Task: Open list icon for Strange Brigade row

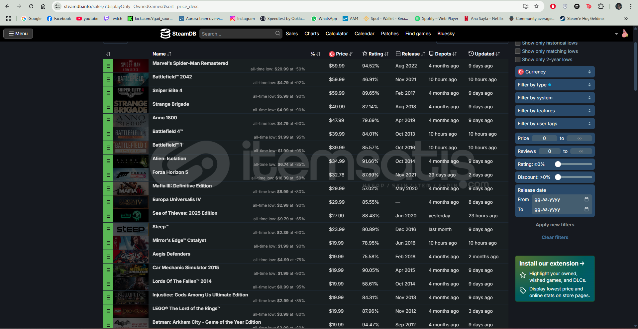Action: (108, 107)
